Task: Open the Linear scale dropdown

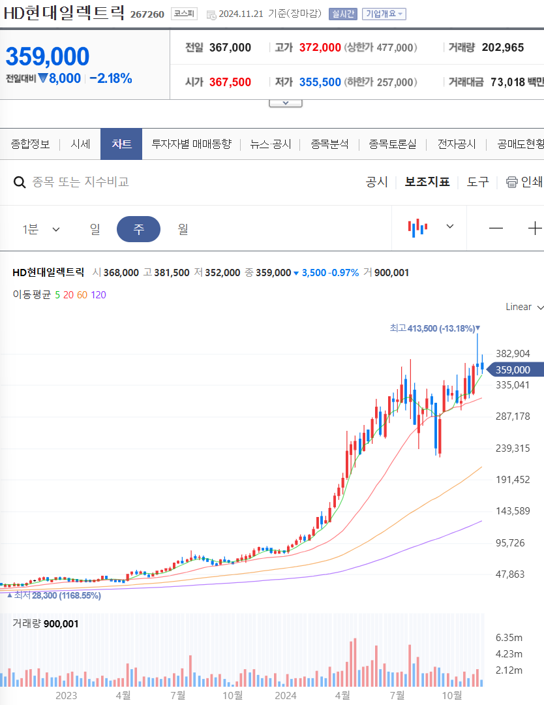Action: [524, 307]
